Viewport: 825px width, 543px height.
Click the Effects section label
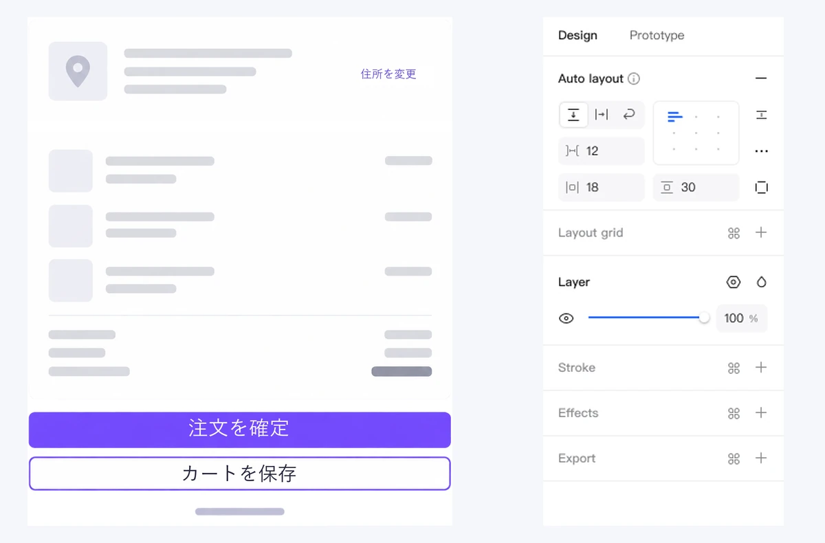pyautogui.click(x=578, y=412)
